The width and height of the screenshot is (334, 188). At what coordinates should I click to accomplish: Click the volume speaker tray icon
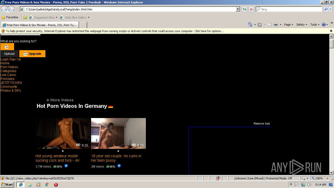click(x=309, y=185)
